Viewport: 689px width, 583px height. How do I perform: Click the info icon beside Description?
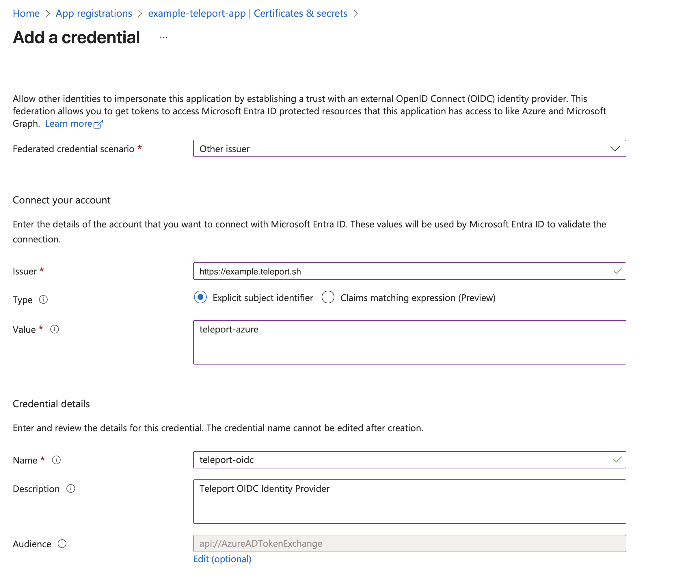tap(71, 488)
